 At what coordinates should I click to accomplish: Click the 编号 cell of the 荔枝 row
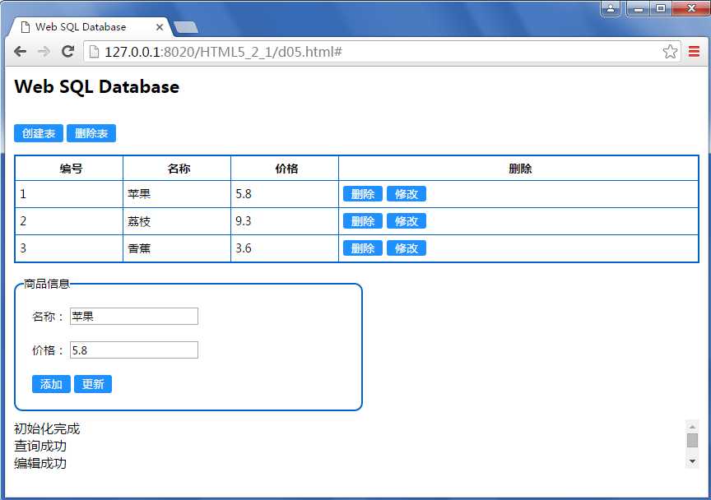[69, 221]
